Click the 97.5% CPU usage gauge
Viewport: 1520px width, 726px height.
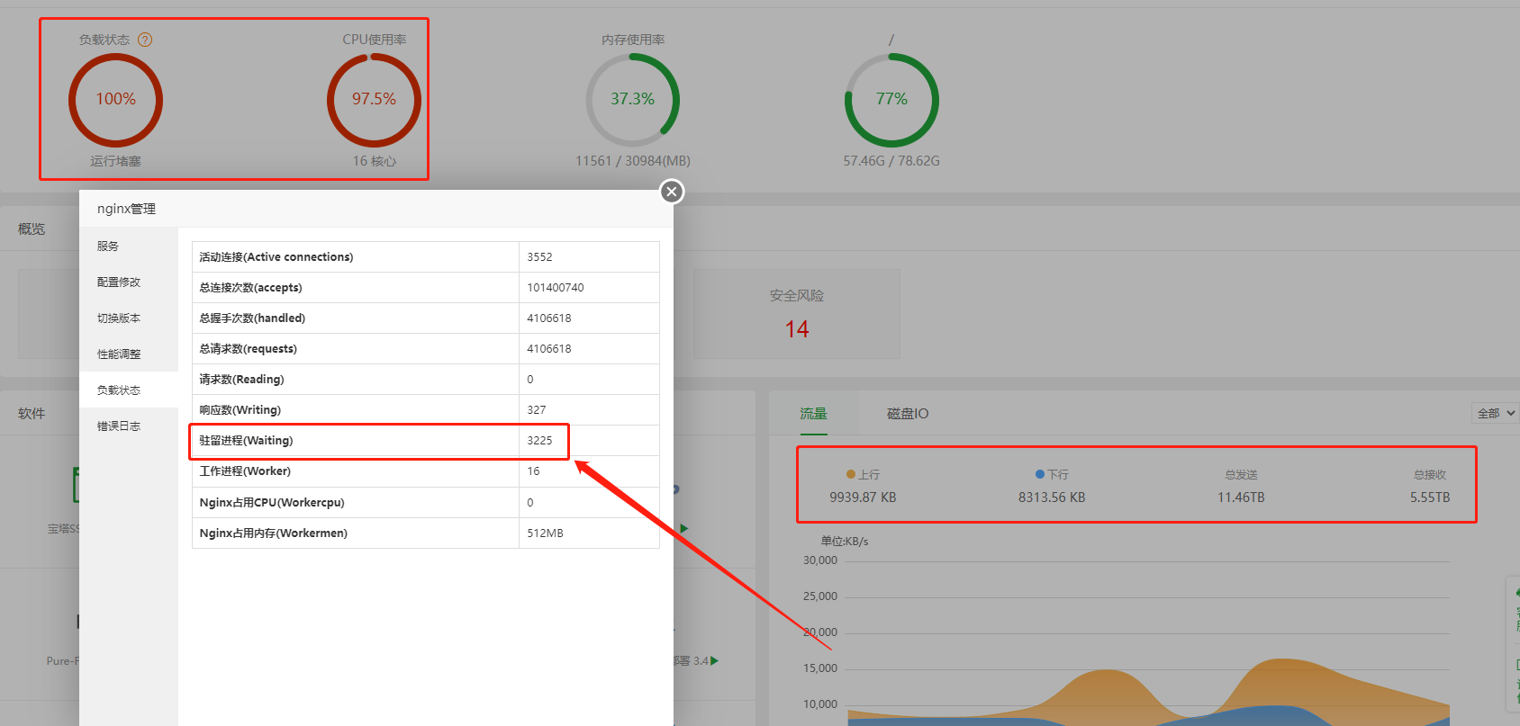point(374,100)
